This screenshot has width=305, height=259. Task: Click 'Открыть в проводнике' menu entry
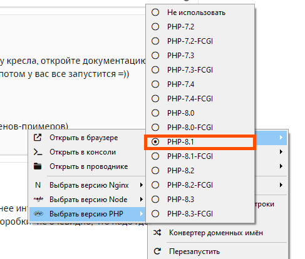[x=87, y=166]
